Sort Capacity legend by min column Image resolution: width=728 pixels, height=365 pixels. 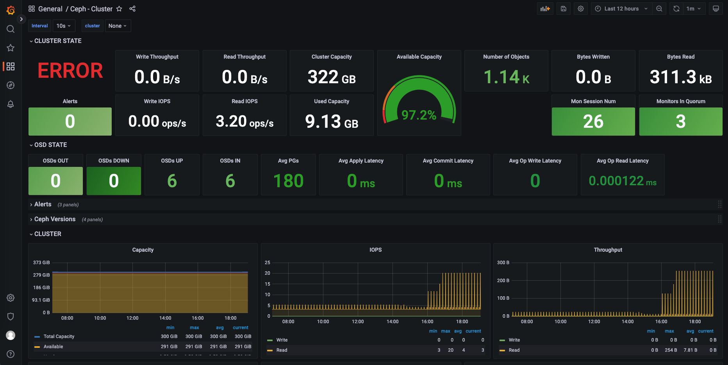click(x=170, y=327)
